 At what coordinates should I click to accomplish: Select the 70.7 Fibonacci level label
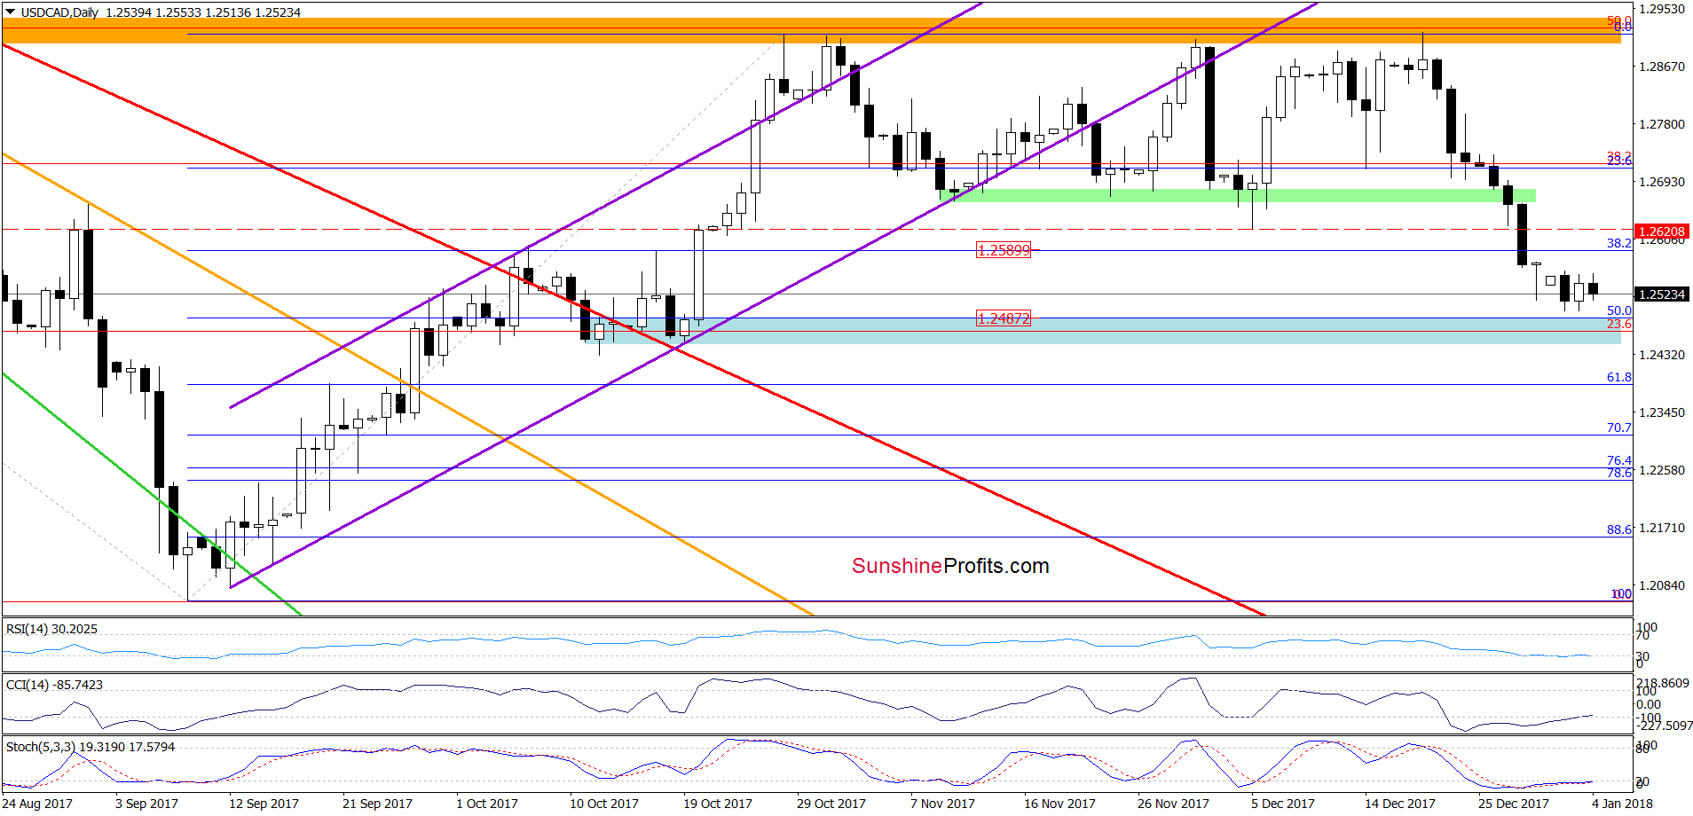click(1619, 428)
